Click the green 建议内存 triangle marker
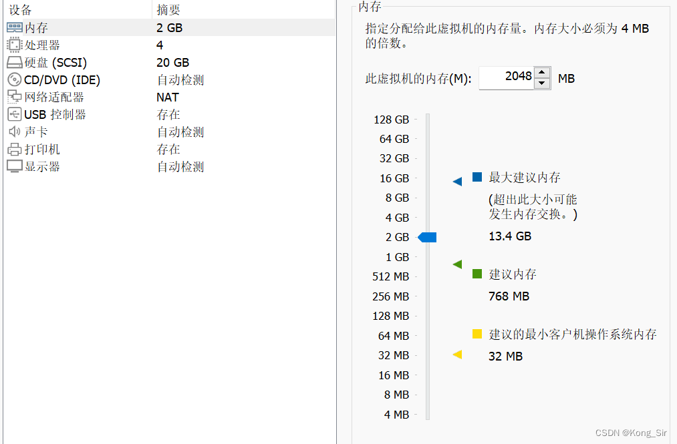 tap(457, 264)
